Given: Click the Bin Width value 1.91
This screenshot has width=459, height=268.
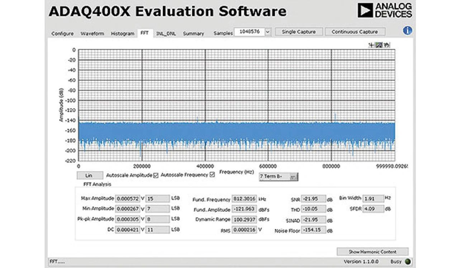Looking at the screenshot, I should coord(373,198).
